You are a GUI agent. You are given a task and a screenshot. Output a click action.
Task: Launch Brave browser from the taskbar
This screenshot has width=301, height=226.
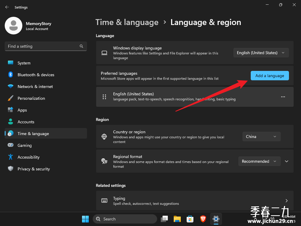203,219
